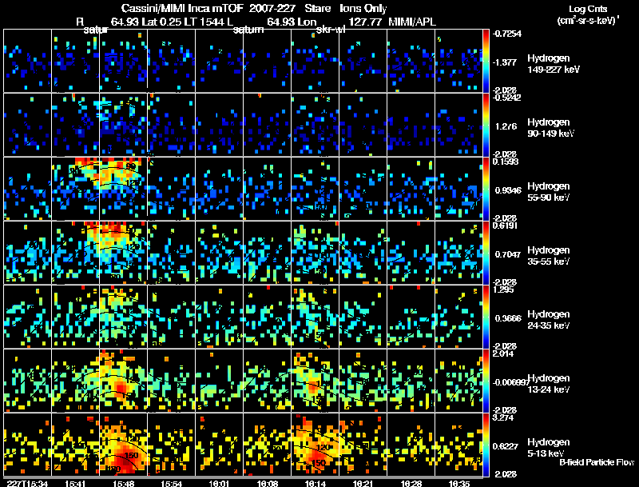Click the '-1.377' colorbar midpoint value
The width and height of the screenshot is (639, 487).
(x=505, y=62)
